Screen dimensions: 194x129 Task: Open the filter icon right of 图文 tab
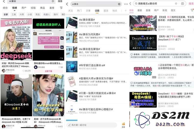192,10
